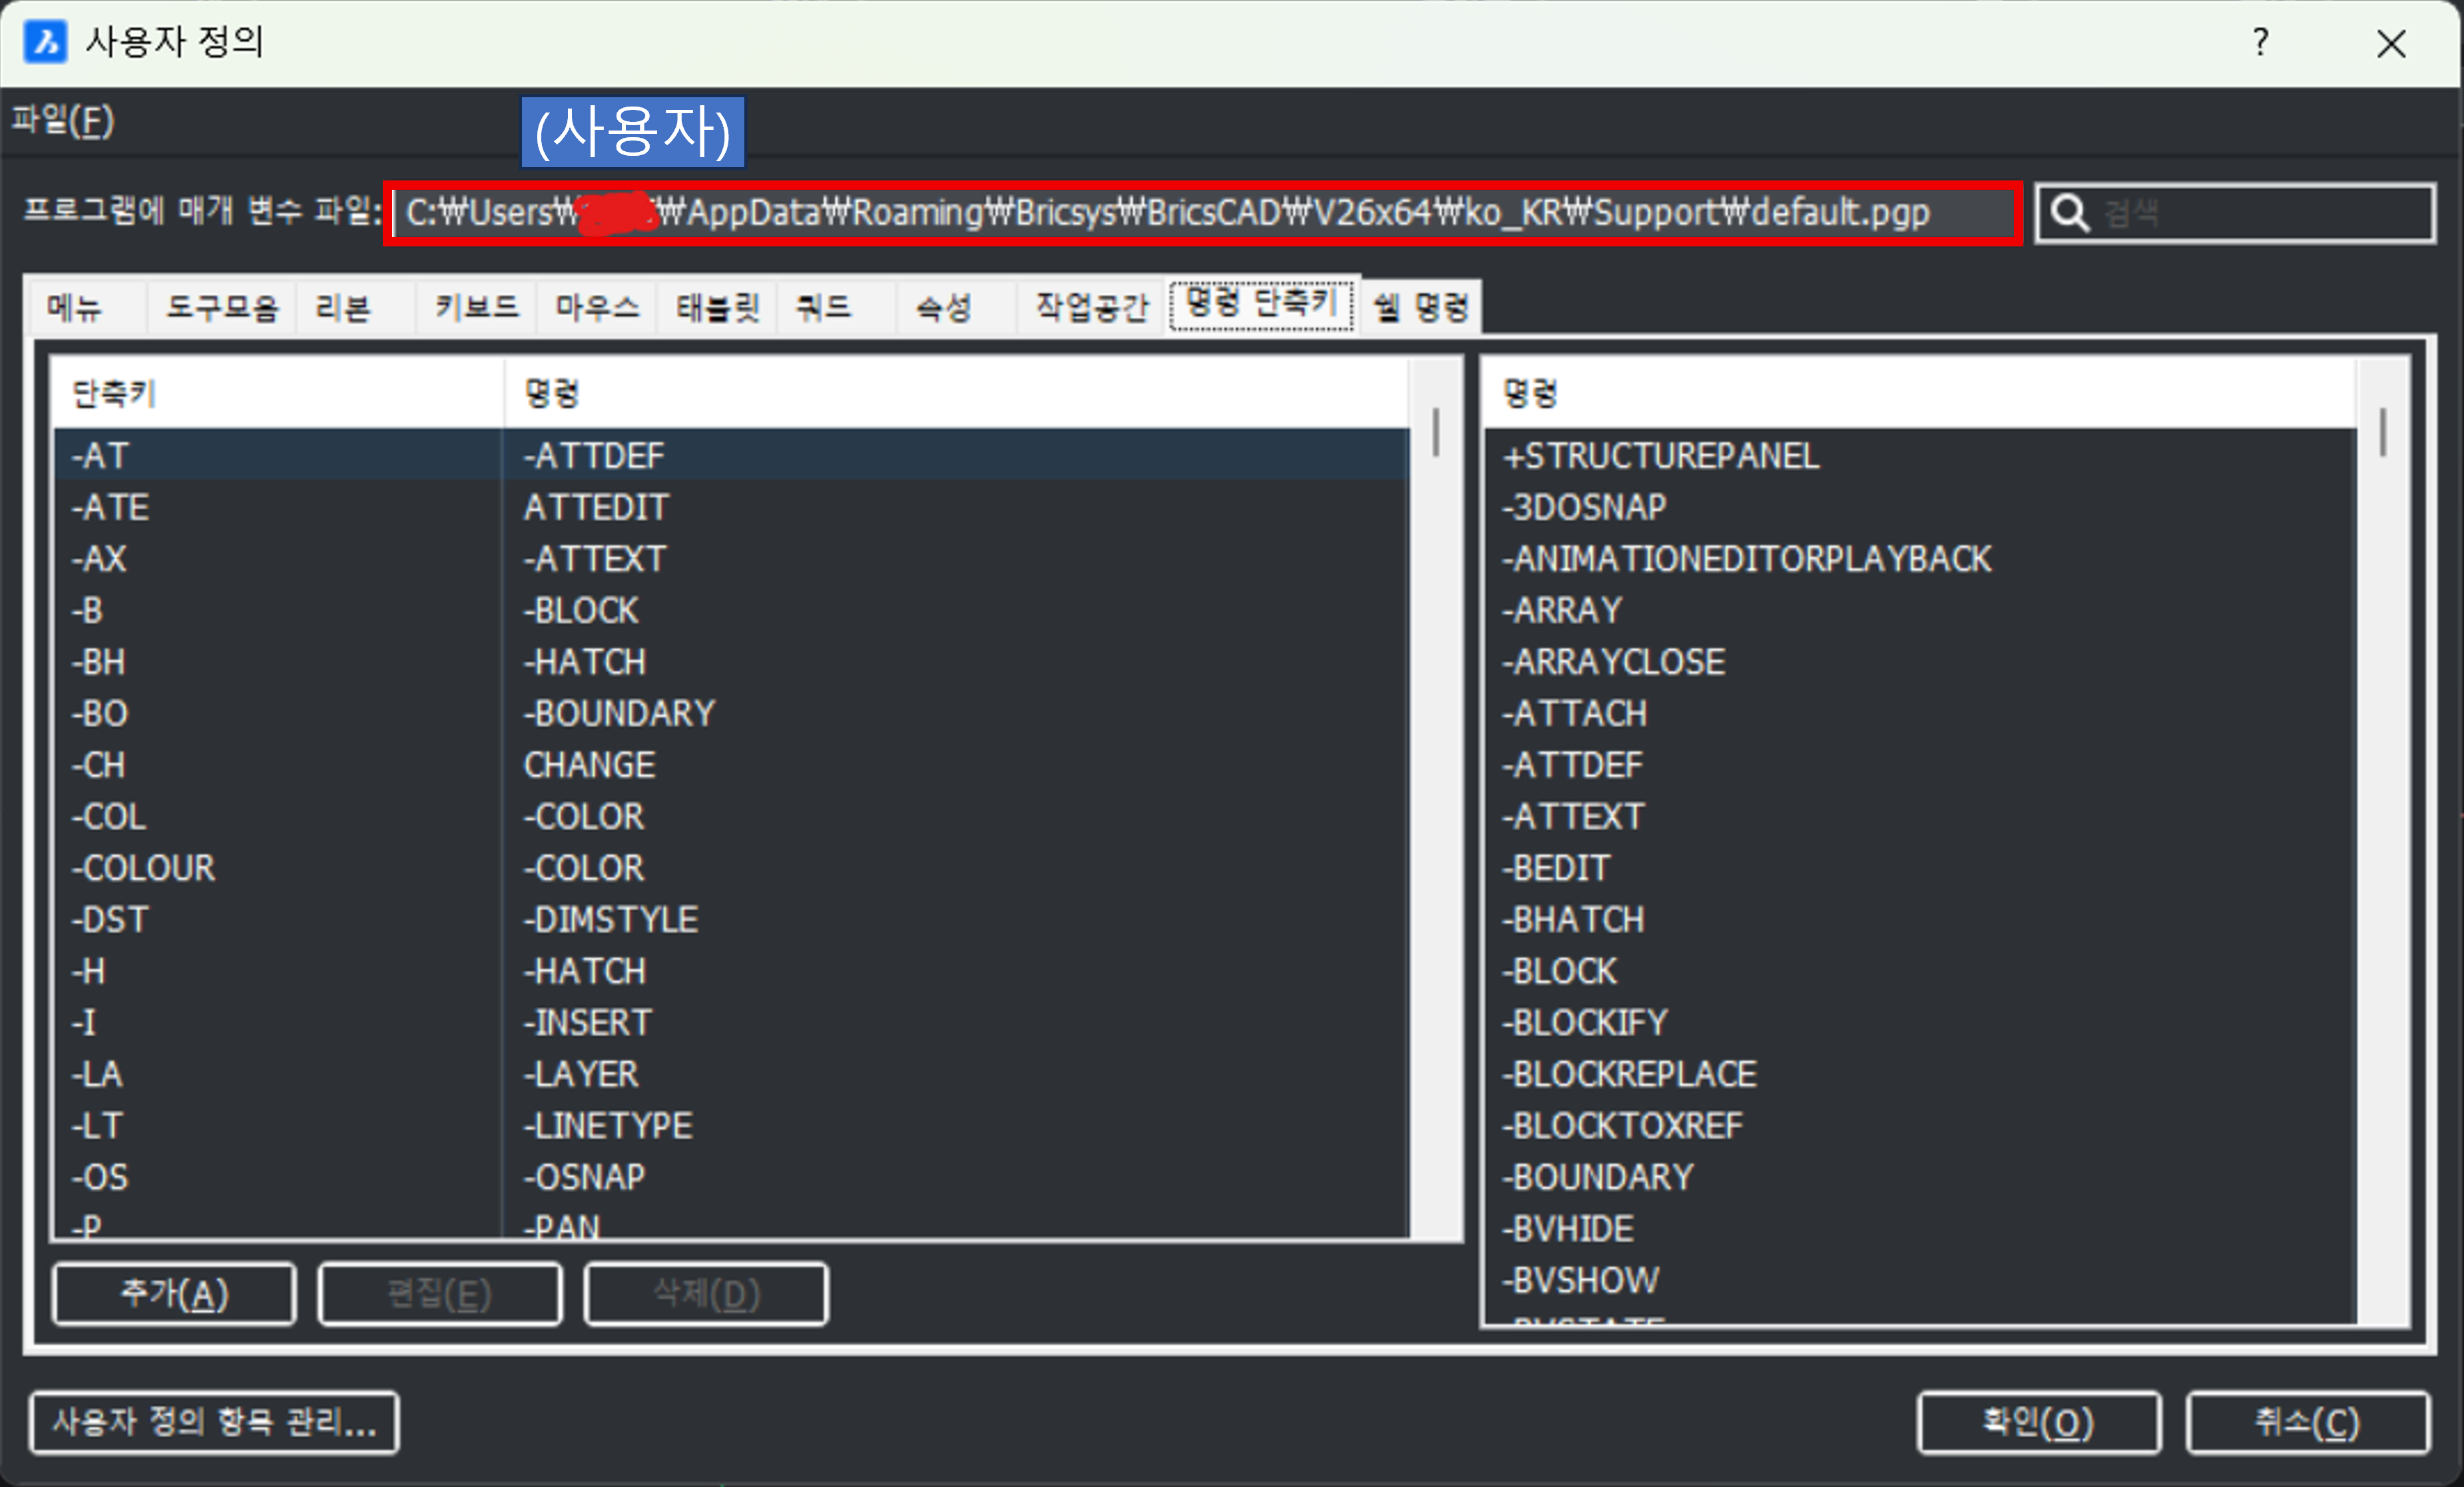
Task: Open the 작업공간 tab
Action: tap(1092, 307)
